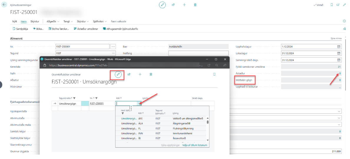Click the Samþykkja button
The image size is (350, 159).
point(20,29)
